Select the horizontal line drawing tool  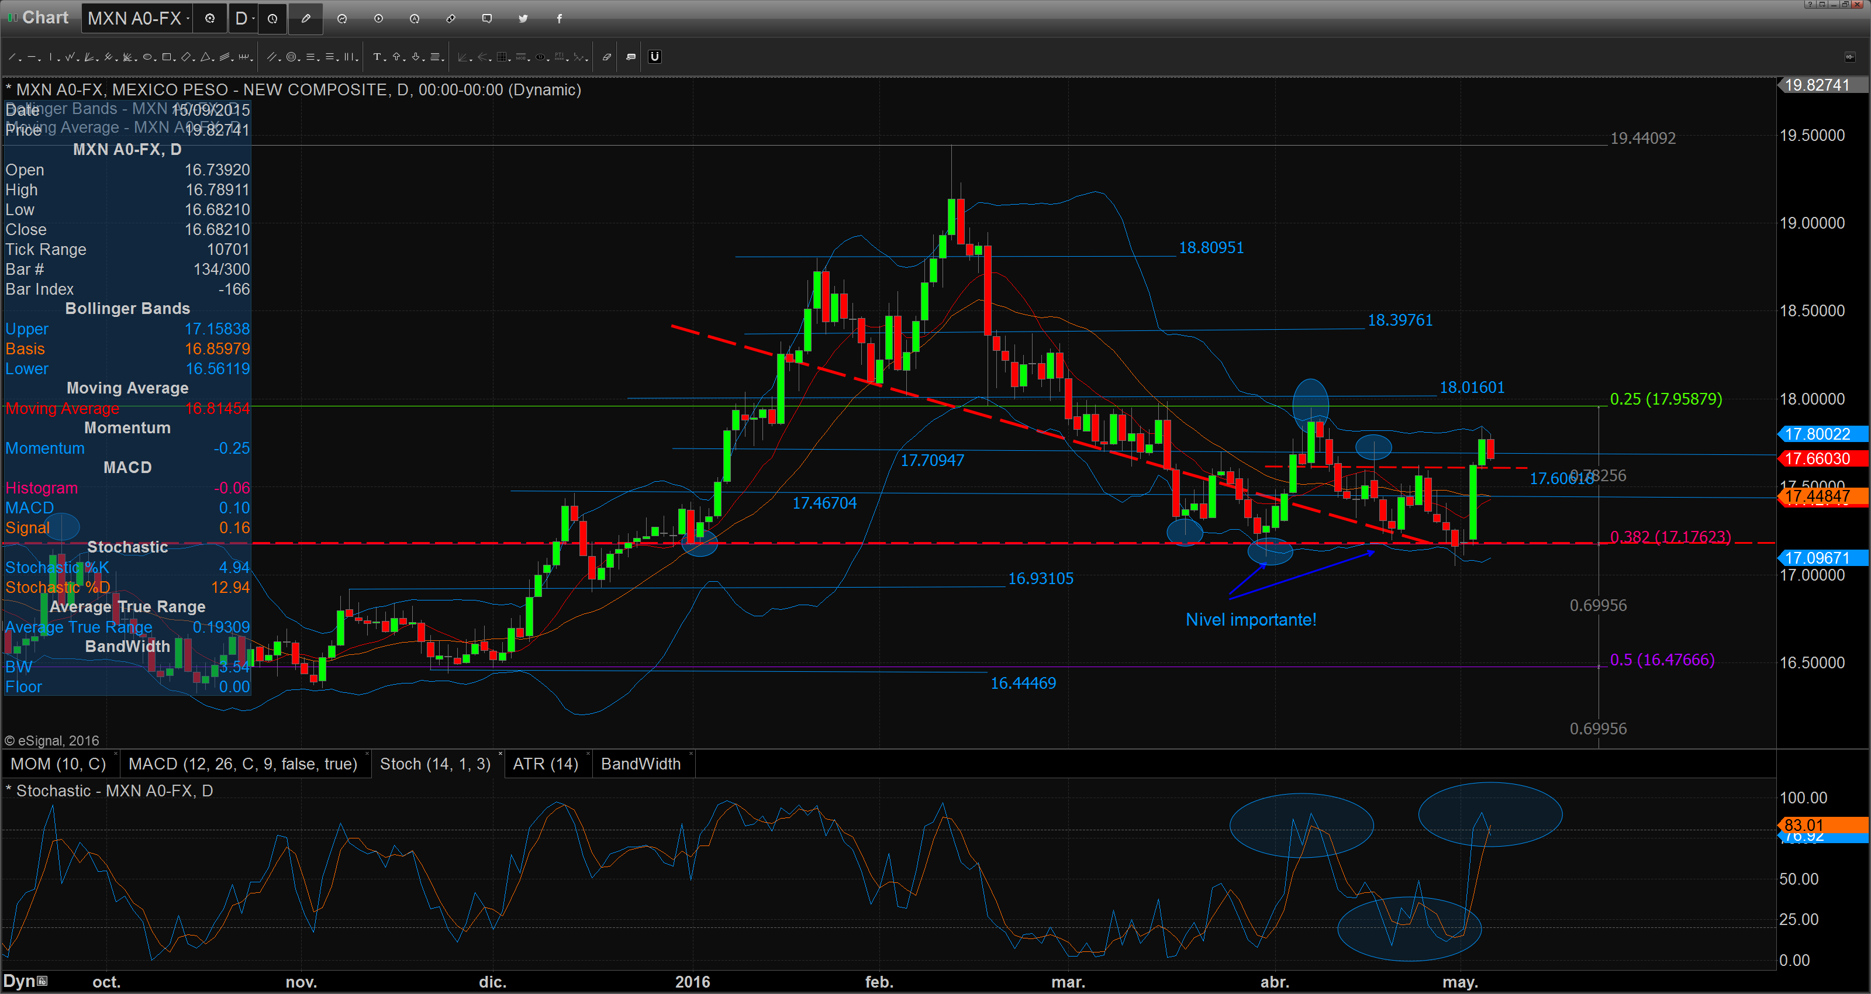tap(31, 57)
